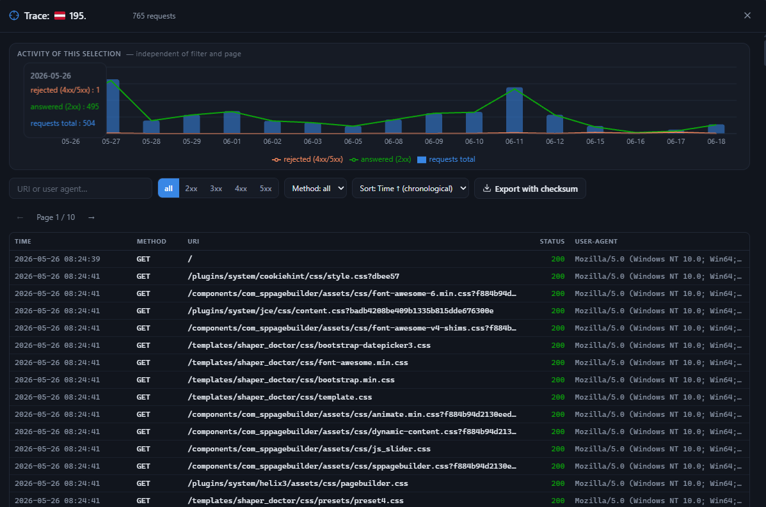Image resolution: width=766 pixels, height=507 pixels.
Task: Select the row with URI '/'
Action: coord(379,259)
